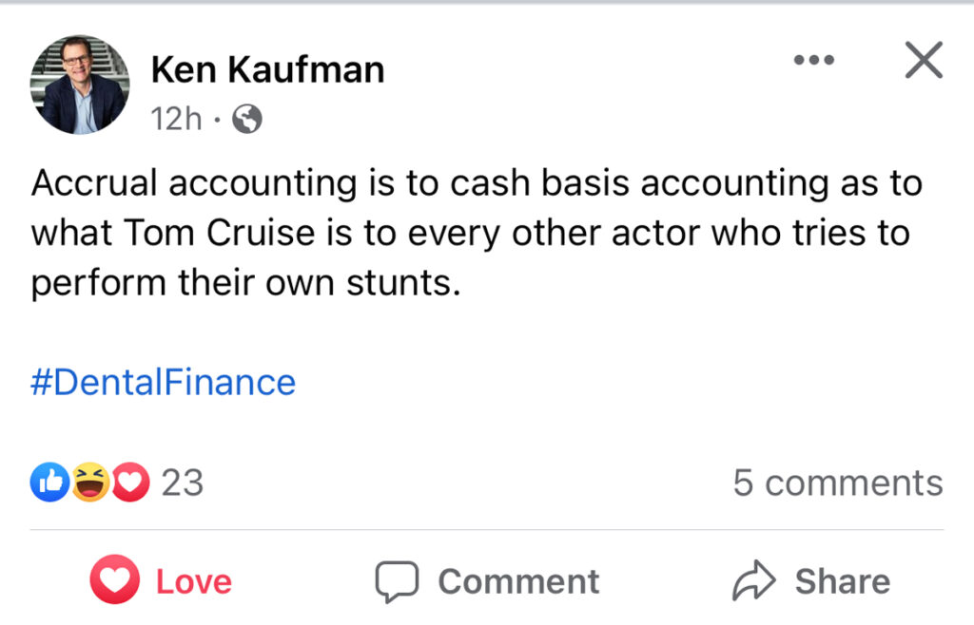Close the post with the X icon
Screen dimensions: 974x625
tap(924, 60)
